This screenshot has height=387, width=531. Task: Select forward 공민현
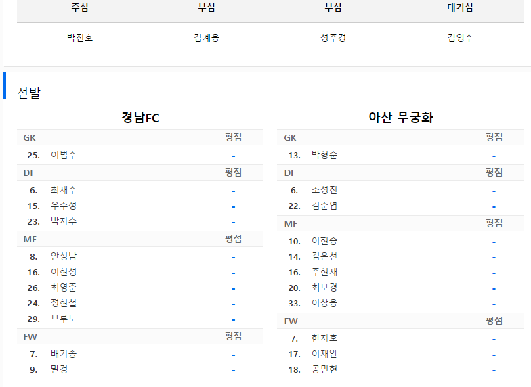324,369
